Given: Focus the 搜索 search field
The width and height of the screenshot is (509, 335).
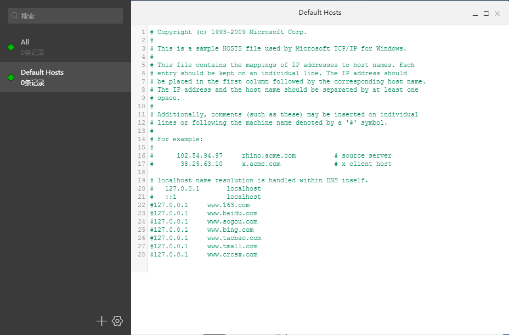Looking at the screenshot, I should pyautogui.click(x=65, y=15).
